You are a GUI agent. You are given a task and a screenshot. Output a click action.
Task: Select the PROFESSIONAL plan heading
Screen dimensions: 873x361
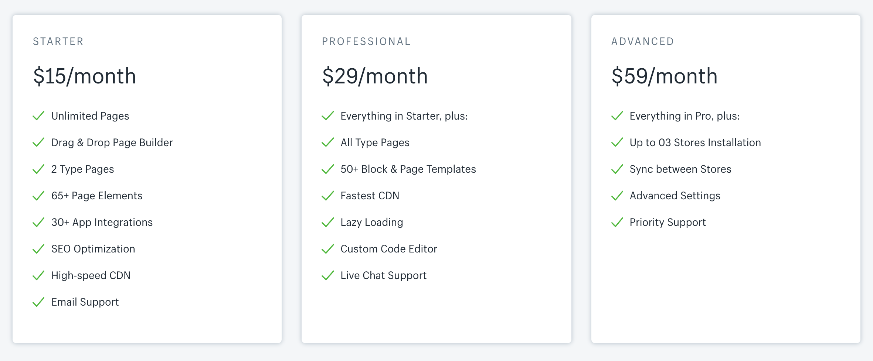366,41
